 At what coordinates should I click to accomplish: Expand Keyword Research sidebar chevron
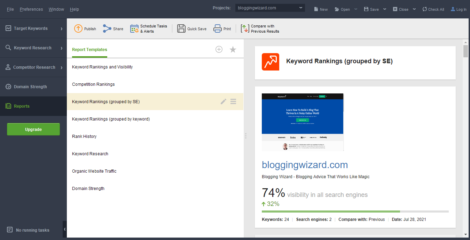tap(62, 48)
